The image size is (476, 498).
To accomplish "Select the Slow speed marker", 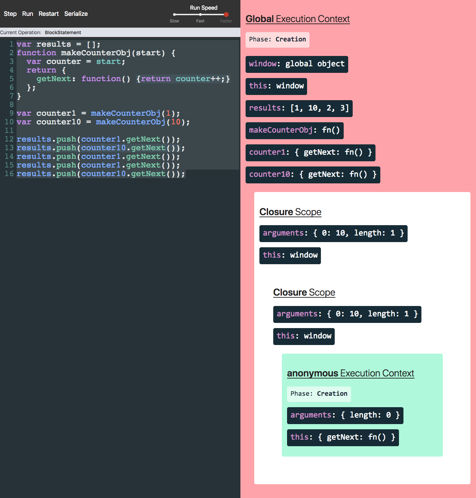I will pos(174,15).
